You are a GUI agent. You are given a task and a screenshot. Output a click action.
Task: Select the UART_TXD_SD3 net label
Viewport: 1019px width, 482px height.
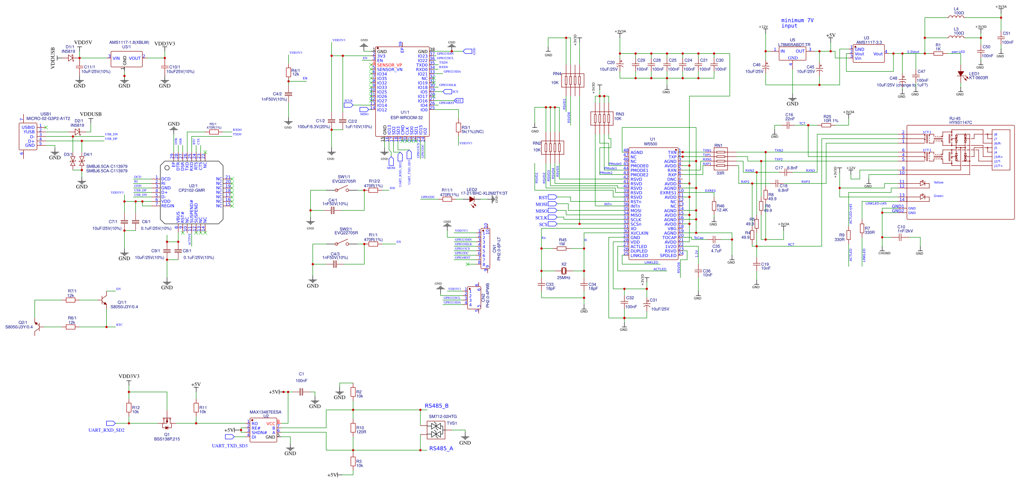(230, 446)
